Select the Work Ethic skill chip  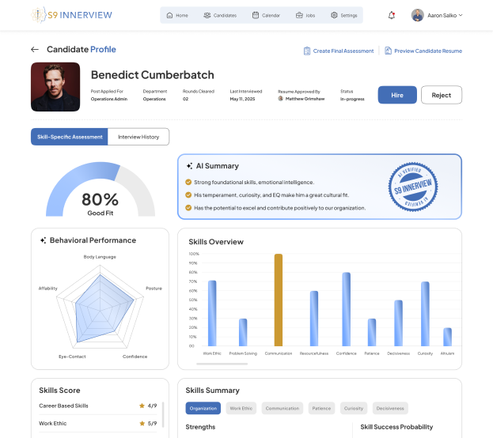pos(241,409)
